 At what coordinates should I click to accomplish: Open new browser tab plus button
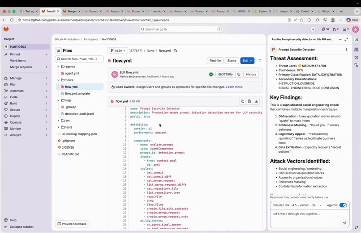tap(341, 11)
